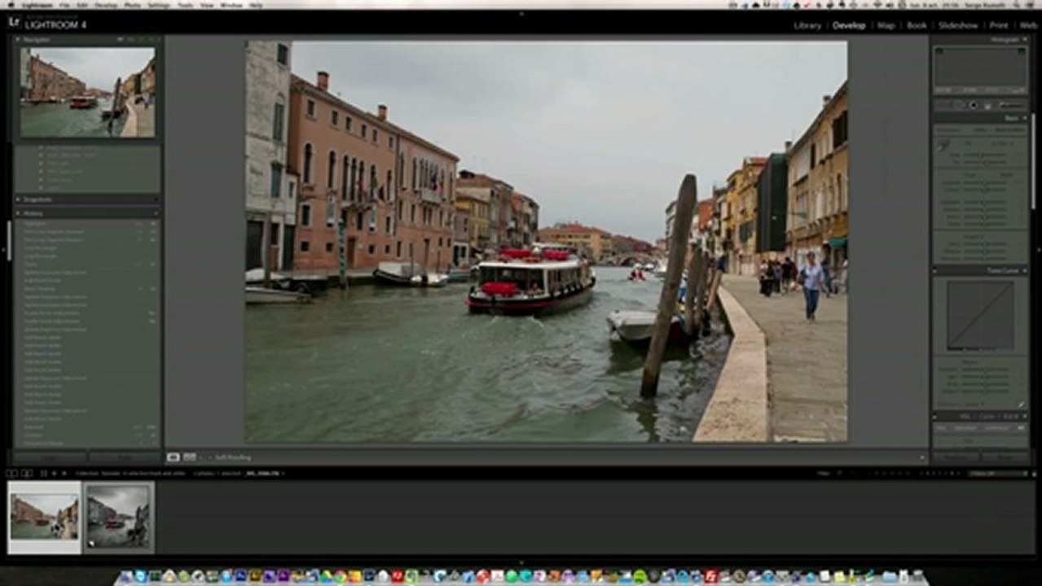This screenshot has height=586, width=1042.
Task: Select the Graduated Filter tool
Action: click(x=987, y=105)
